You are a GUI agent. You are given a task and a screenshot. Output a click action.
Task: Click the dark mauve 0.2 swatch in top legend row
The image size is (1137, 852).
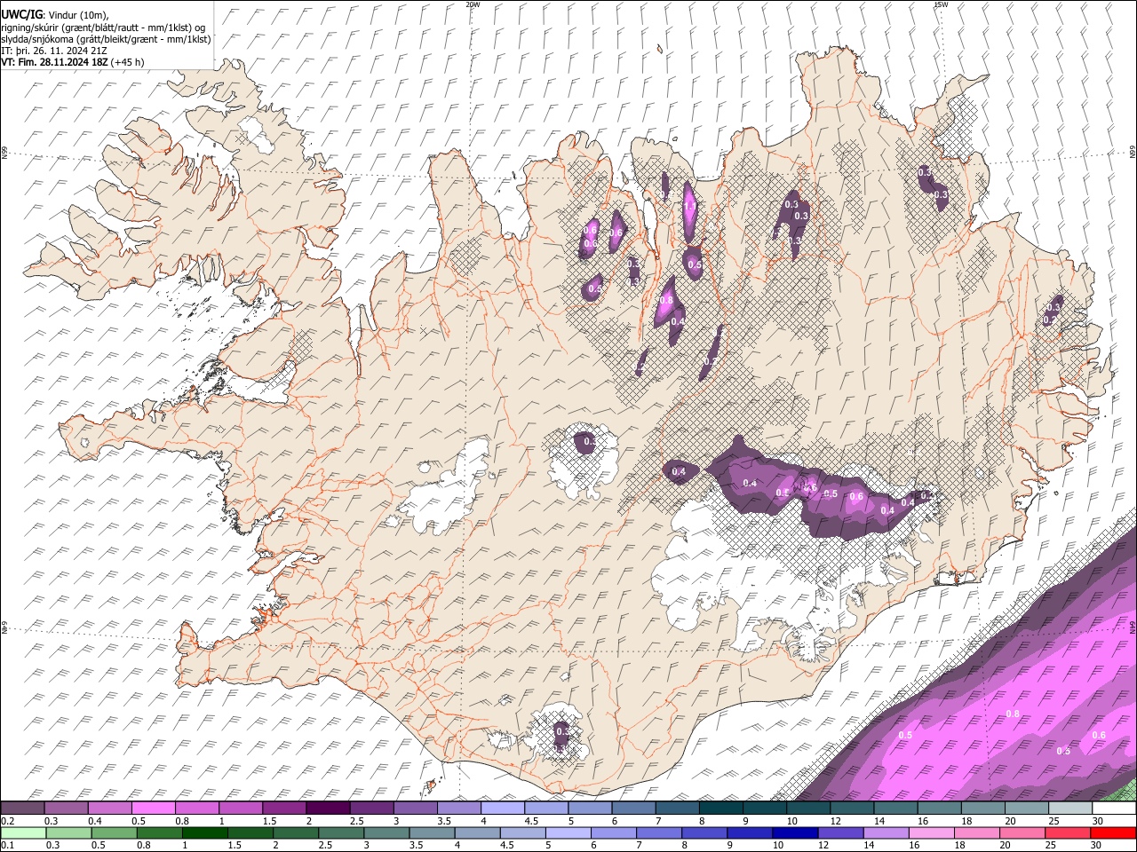click(x=22, y=809)
